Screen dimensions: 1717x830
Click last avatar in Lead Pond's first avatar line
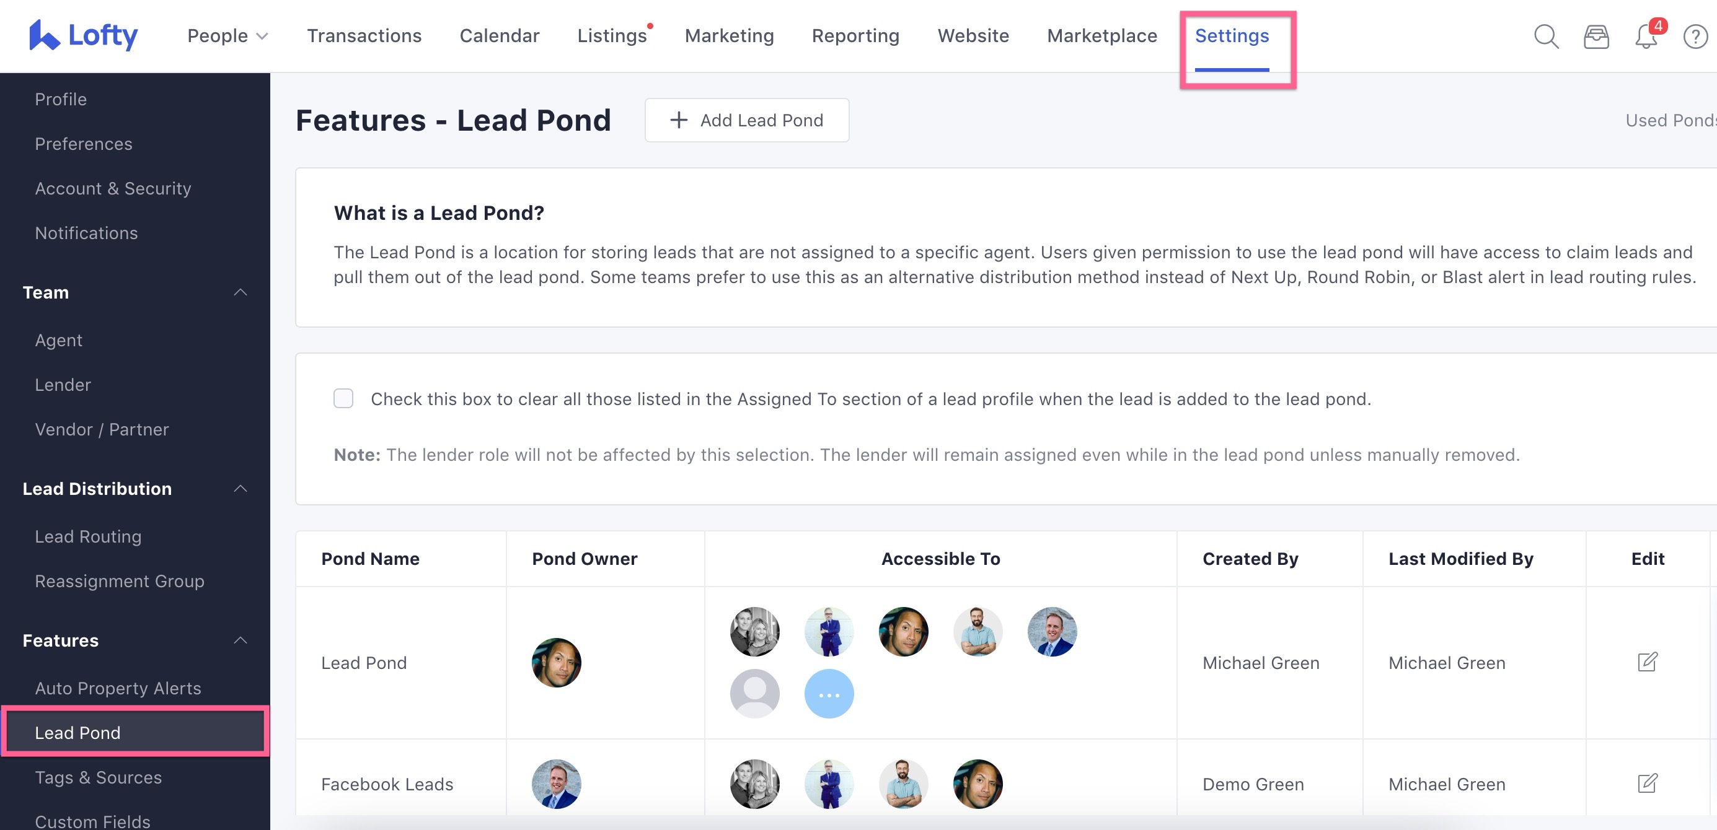(x=1052, y=631)
